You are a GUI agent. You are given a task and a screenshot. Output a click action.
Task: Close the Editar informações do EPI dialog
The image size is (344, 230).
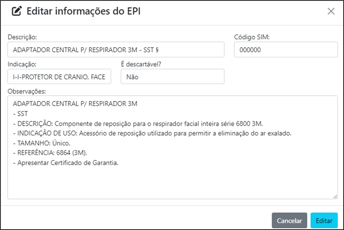pyautogui.click(x=331, y=11)
